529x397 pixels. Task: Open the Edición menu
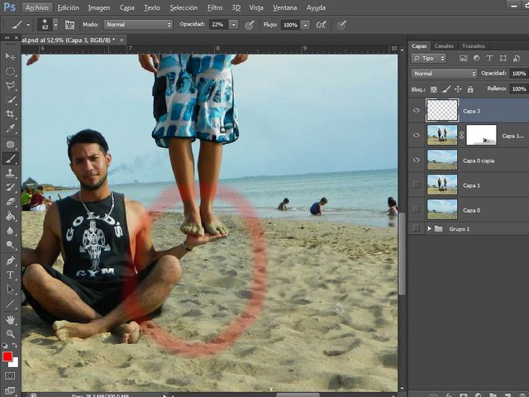(68, 7)
